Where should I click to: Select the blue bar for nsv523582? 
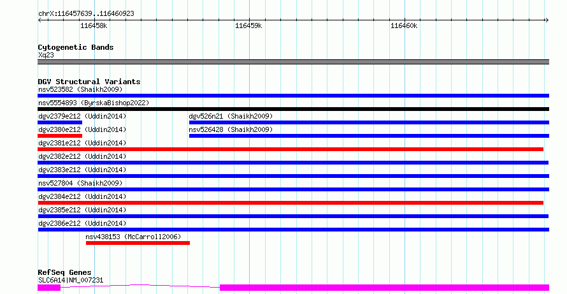(293, 96)
